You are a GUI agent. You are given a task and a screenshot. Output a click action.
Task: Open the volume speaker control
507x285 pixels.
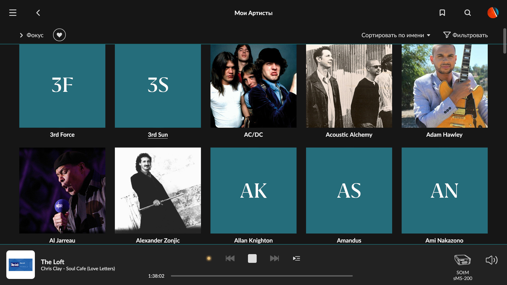pyautogui.click(x=491, y=260)
